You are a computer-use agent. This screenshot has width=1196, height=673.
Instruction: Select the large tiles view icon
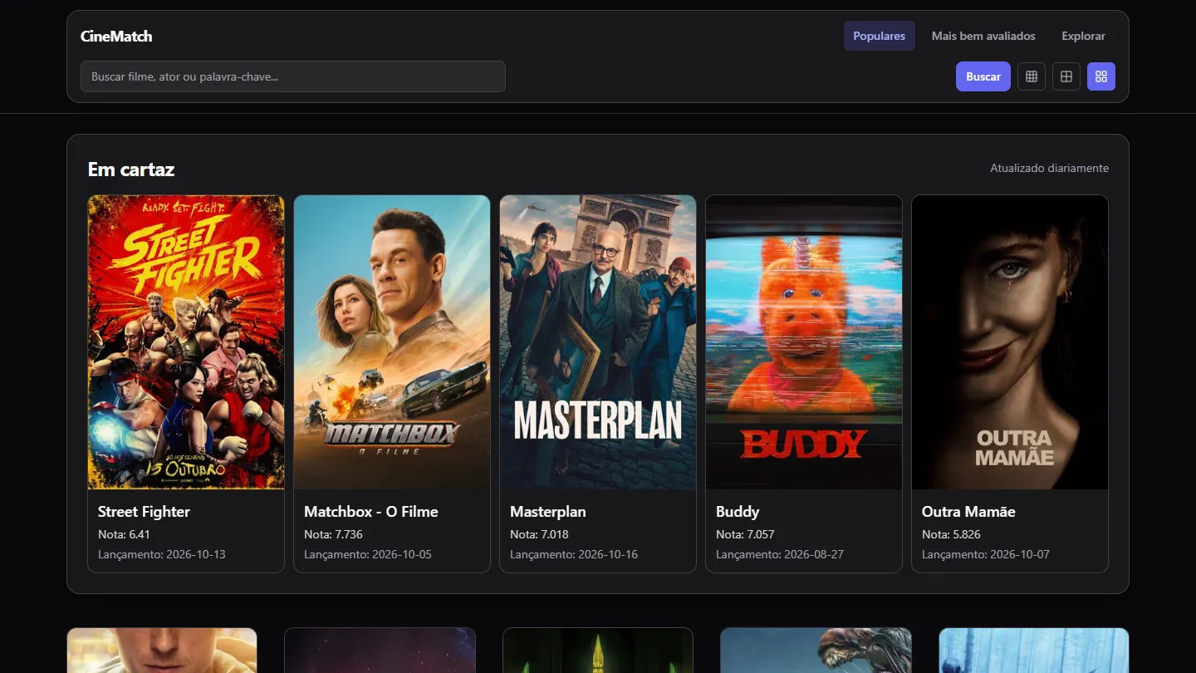(x=1101, y=76)
